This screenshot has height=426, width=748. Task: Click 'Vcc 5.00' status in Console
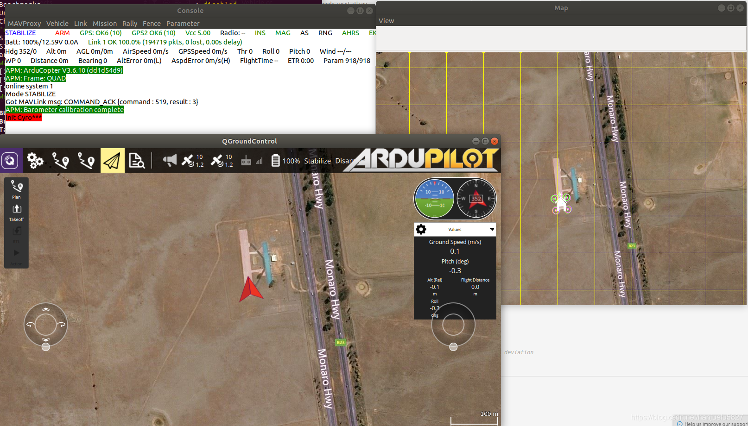click(198, 33)
